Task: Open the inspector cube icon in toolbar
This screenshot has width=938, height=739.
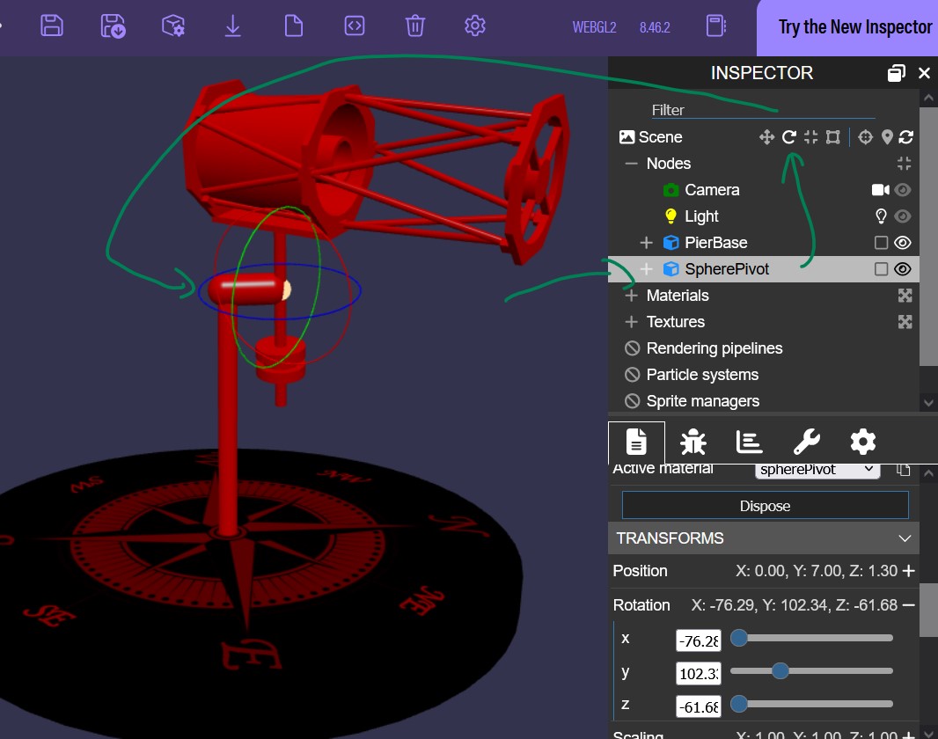Action: coord(173,26)
